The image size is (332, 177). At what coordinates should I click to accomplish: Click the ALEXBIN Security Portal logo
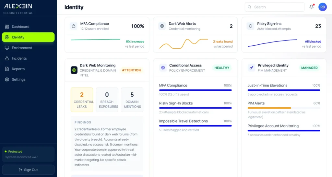[18, 9]
